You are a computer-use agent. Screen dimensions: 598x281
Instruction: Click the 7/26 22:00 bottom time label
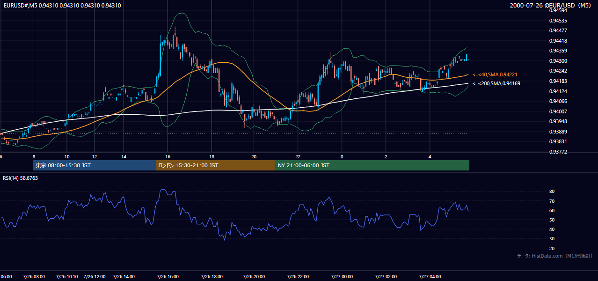pyautogui.click(x=298, y=277)
